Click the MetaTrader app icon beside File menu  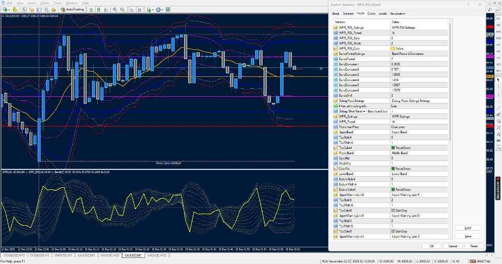3,3
